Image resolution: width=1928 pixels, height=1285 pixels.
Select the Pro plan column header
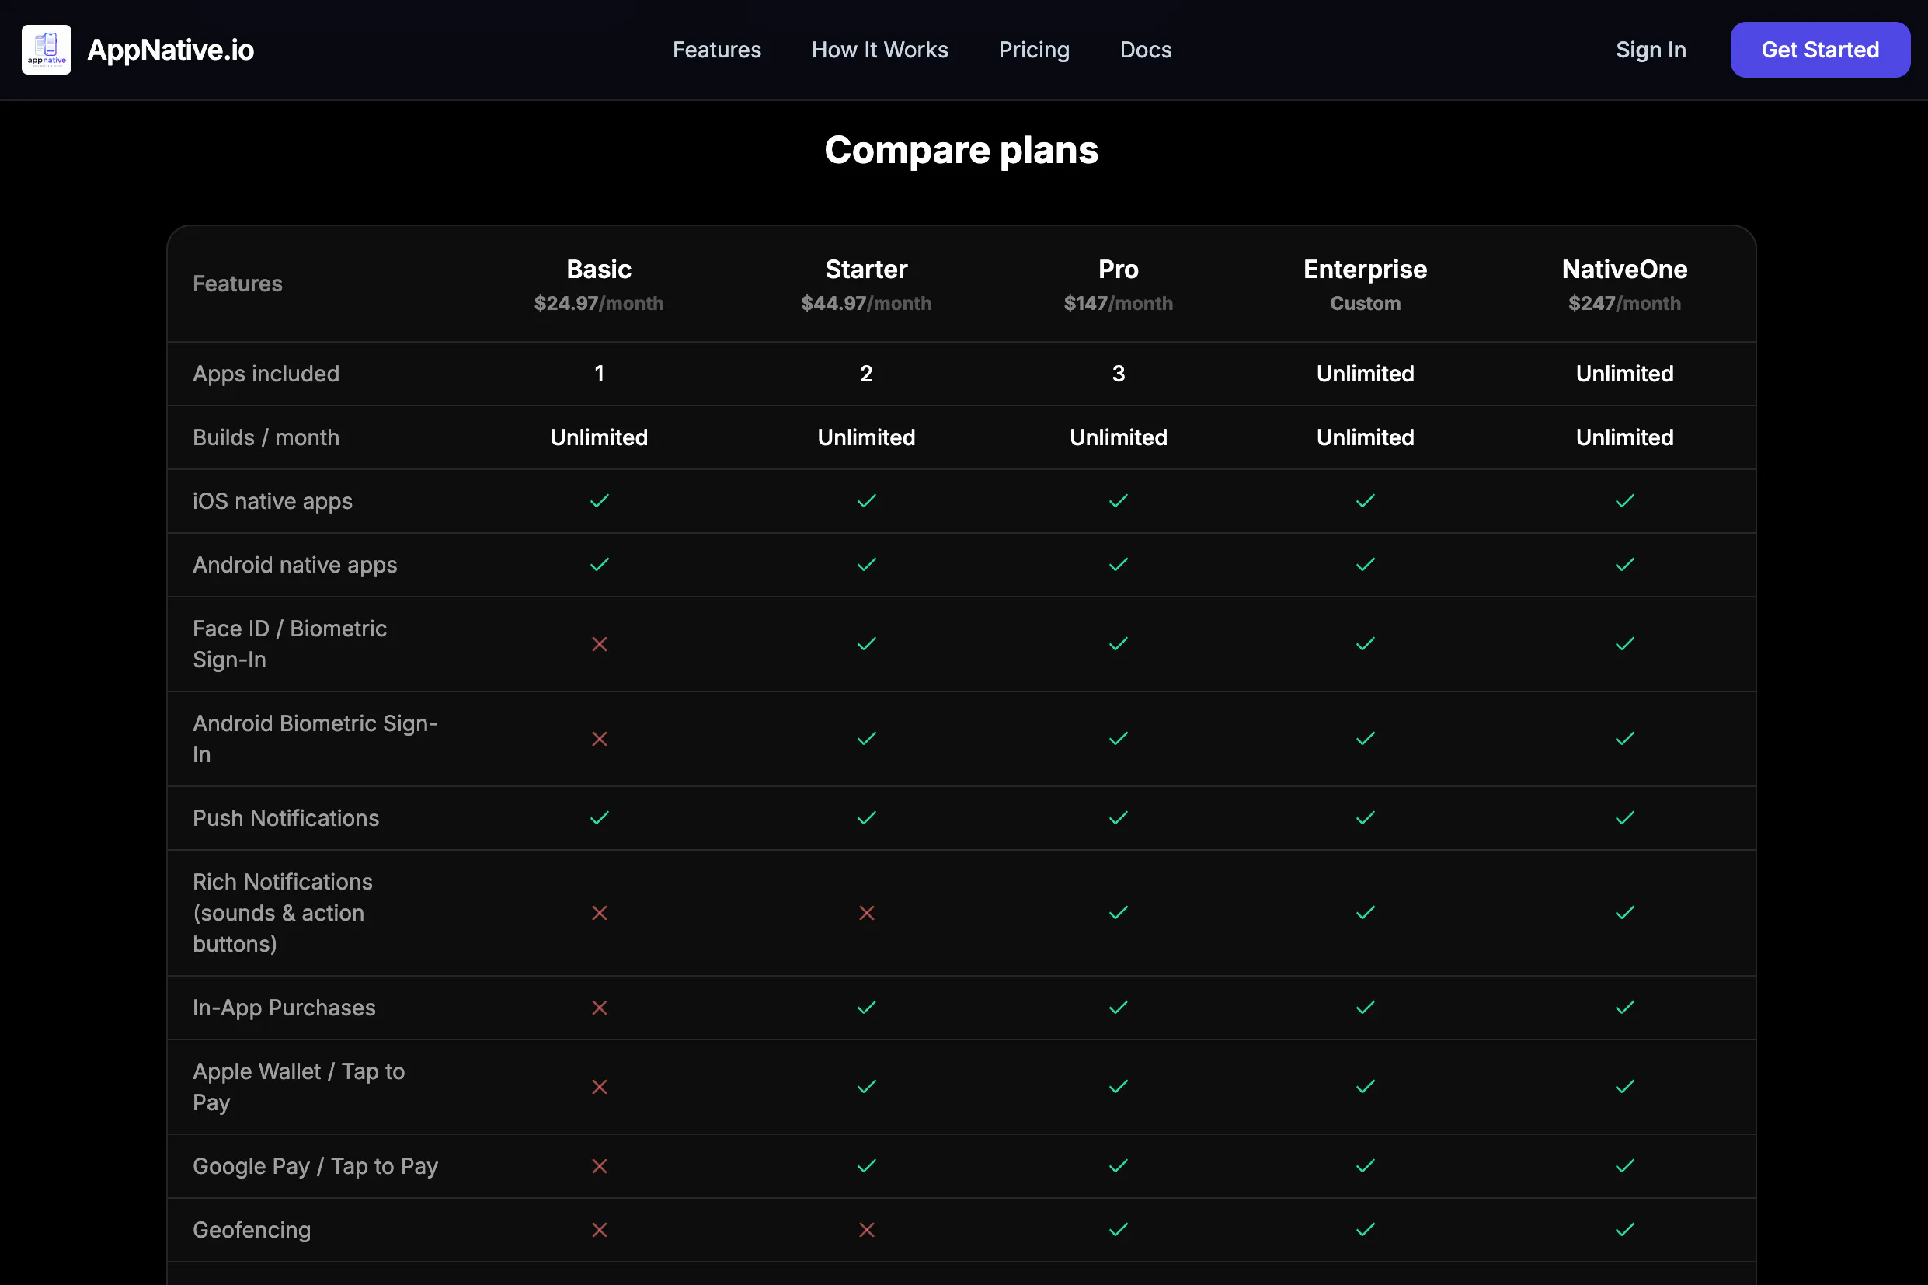1118,270
